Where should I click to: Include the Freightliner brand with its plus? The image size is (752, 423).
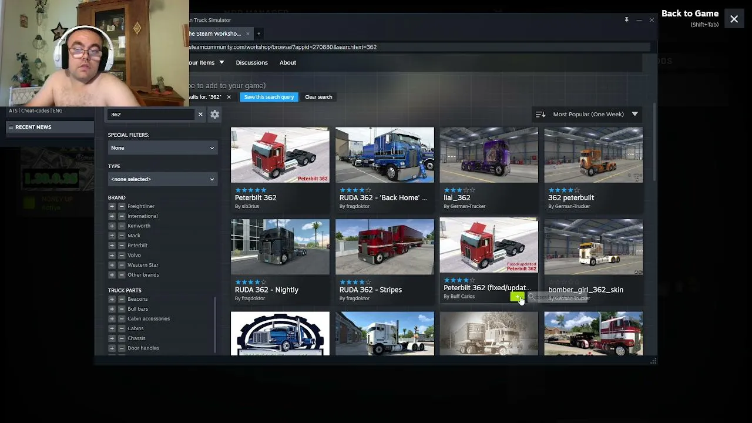112,206
